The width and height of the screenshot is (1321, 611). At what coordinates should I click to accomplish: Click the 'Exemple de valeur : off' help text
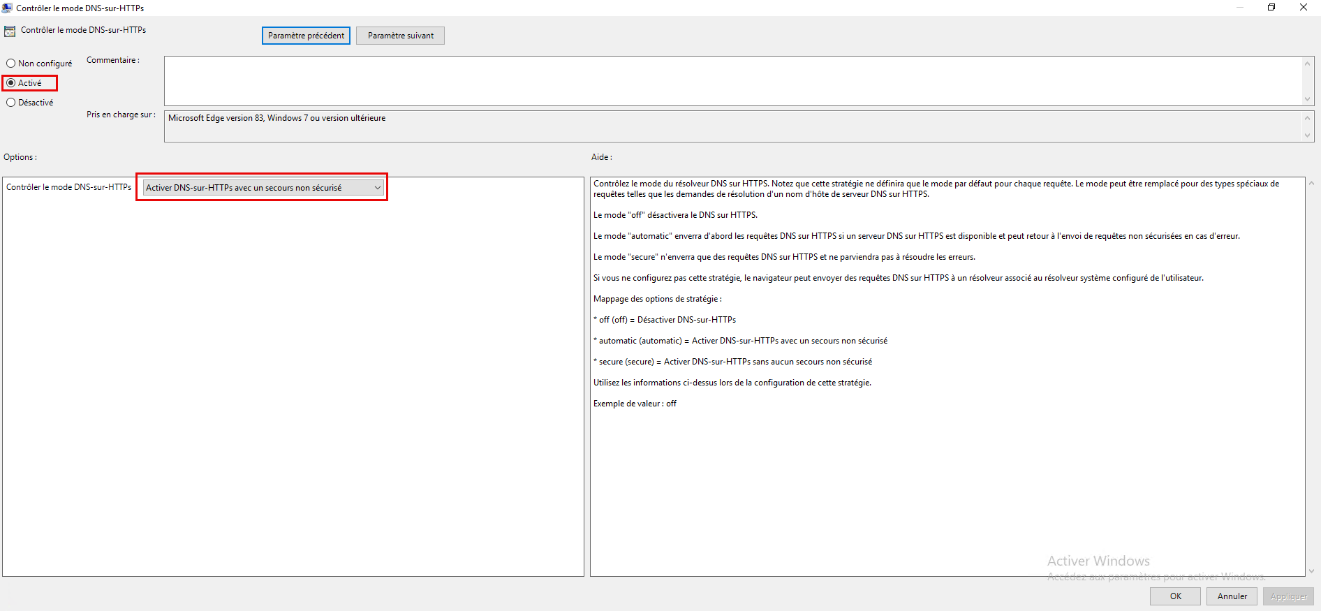[x=635, y=404]
